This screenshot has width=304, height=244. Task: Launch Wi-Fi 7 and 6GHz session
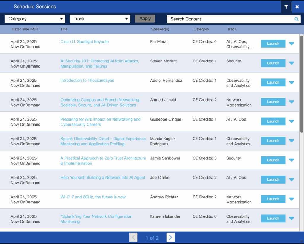273,199
